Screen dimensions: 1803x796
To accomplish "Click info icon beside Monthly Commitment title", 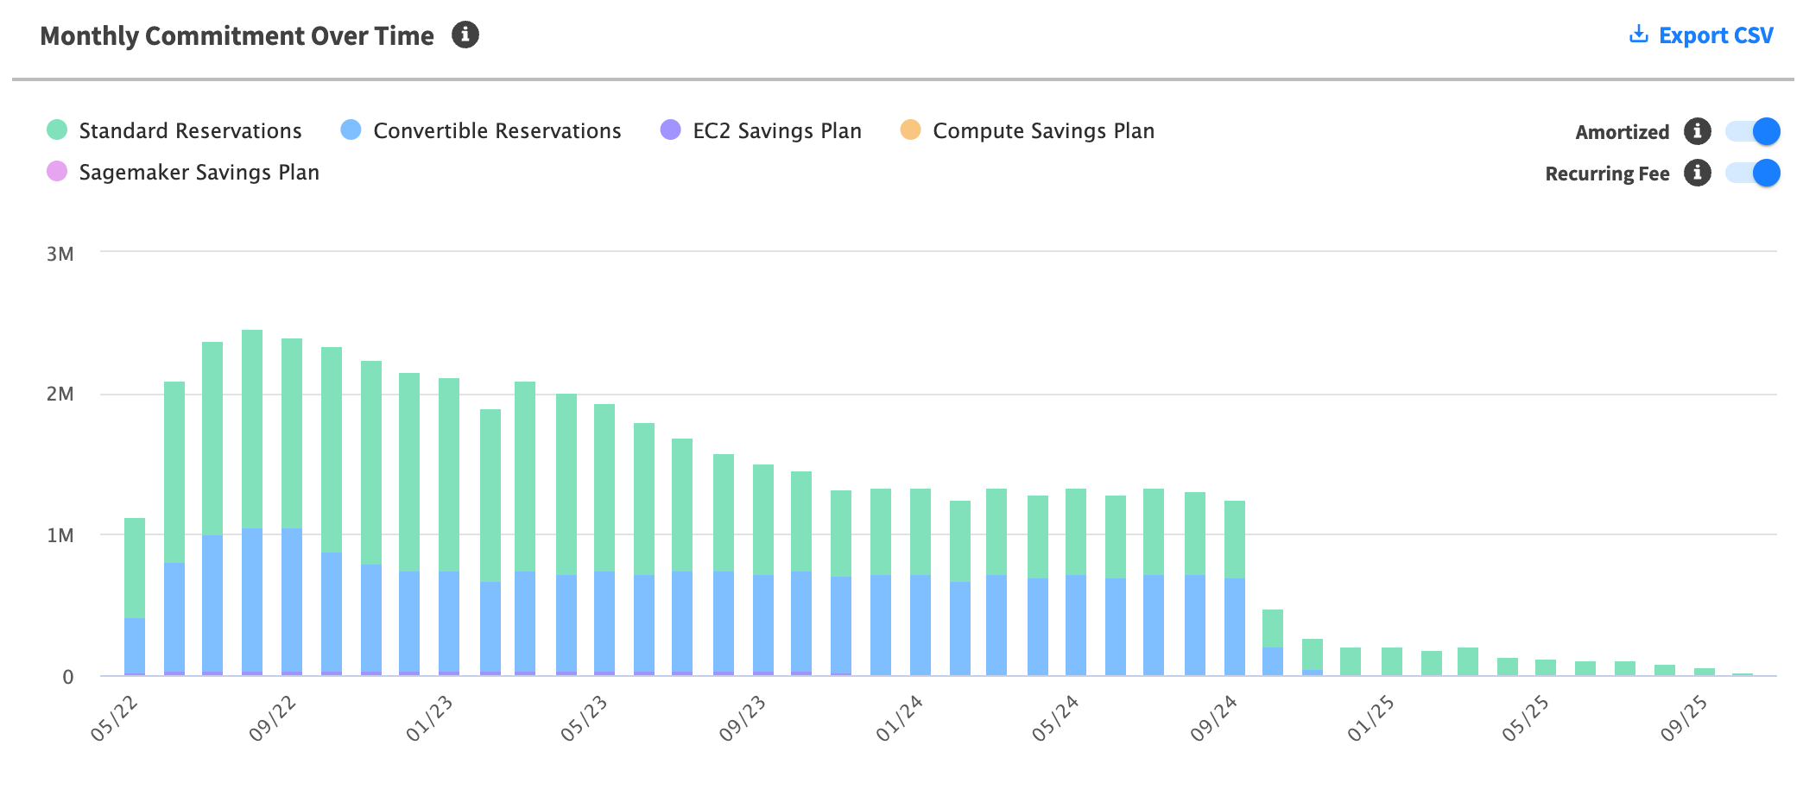I will point(465,35).
